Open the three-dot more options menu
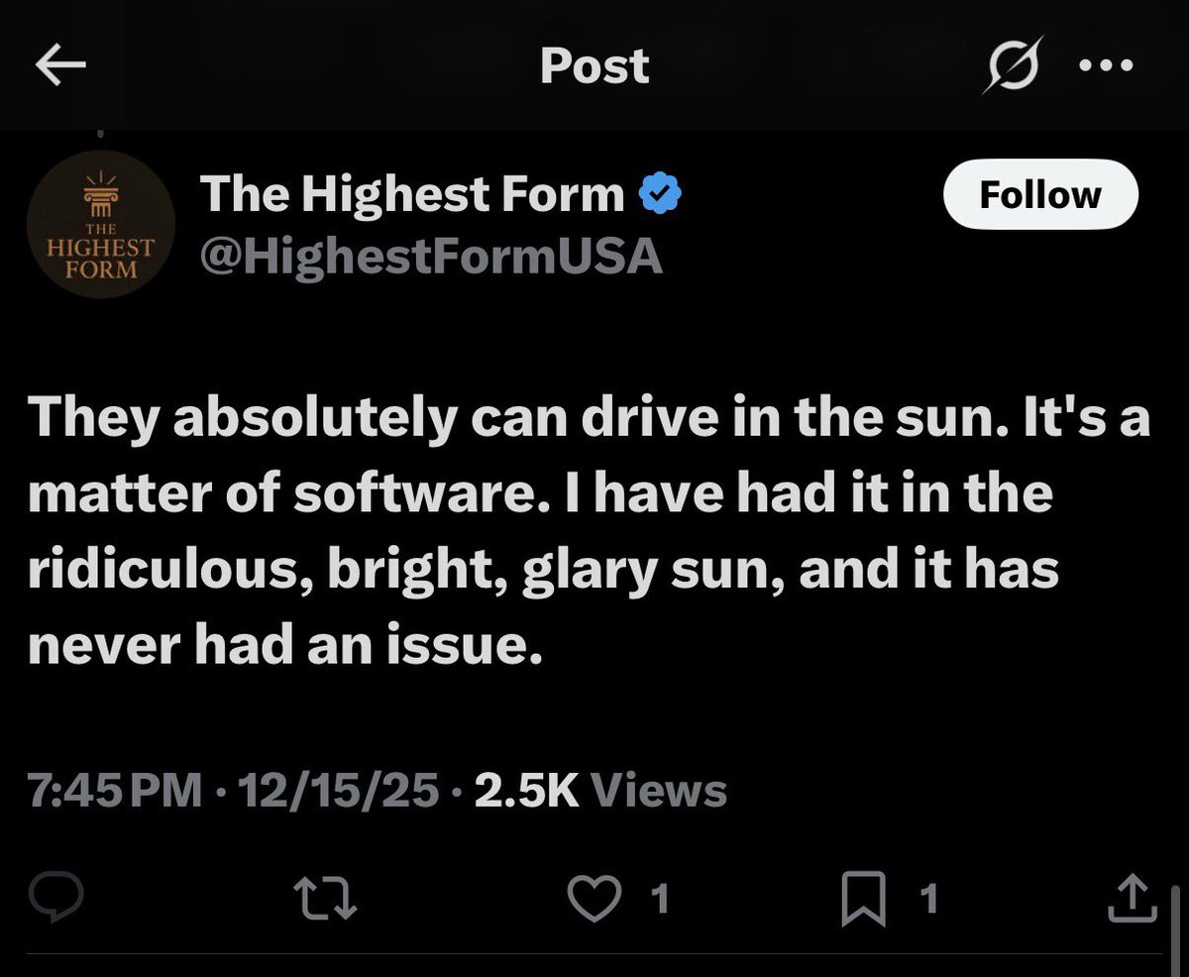 point(1106,66)
